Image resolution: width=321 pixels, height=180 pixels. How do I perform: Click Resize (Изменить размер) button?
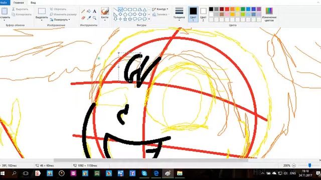[x=63, y=14]
